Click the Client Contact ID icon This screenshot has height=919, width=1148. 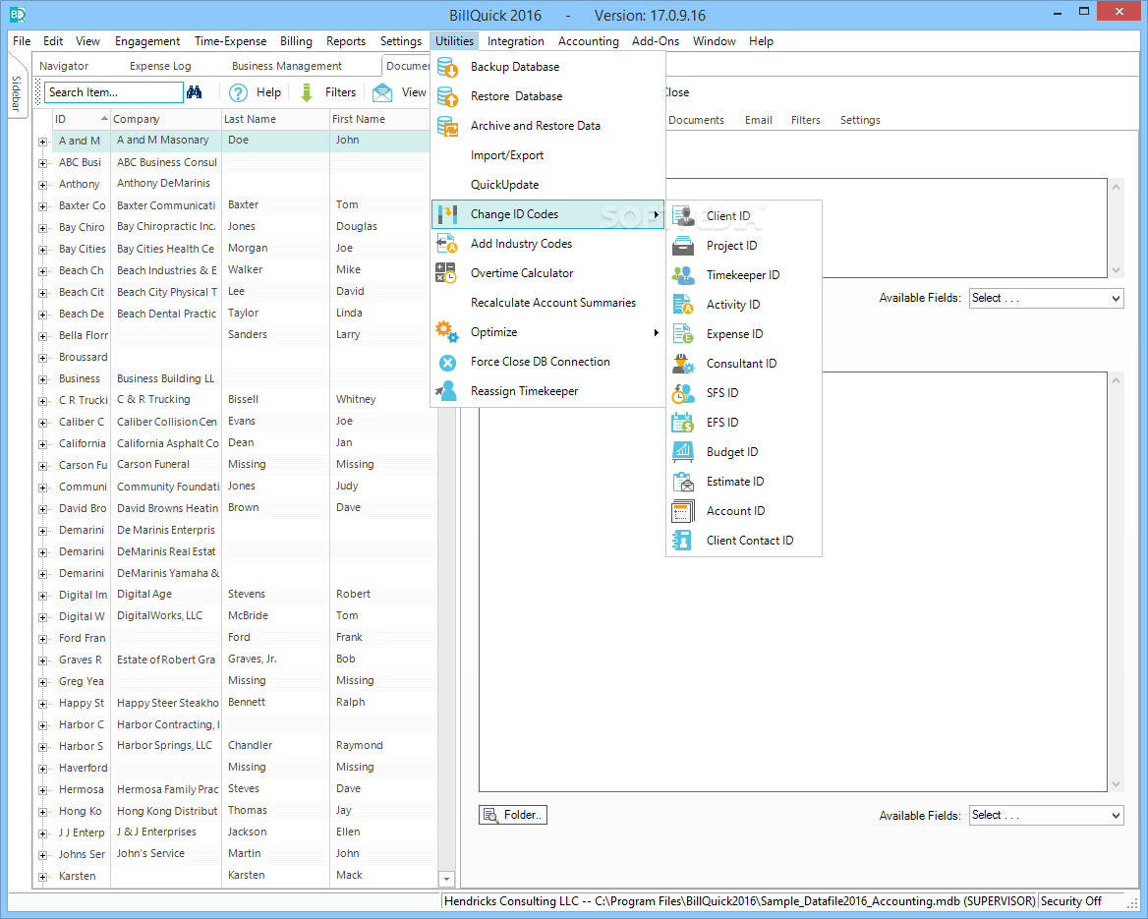683,541
